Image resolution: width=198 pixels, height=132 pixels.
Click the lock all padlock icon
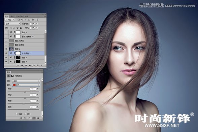(21, 28)
